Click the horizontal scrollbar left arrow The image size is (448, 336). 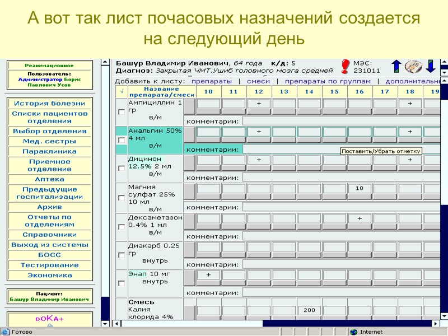coord(116,324)
